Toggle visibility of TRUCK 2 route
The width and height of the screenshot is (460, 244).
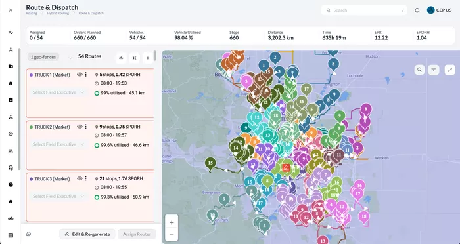80,127
